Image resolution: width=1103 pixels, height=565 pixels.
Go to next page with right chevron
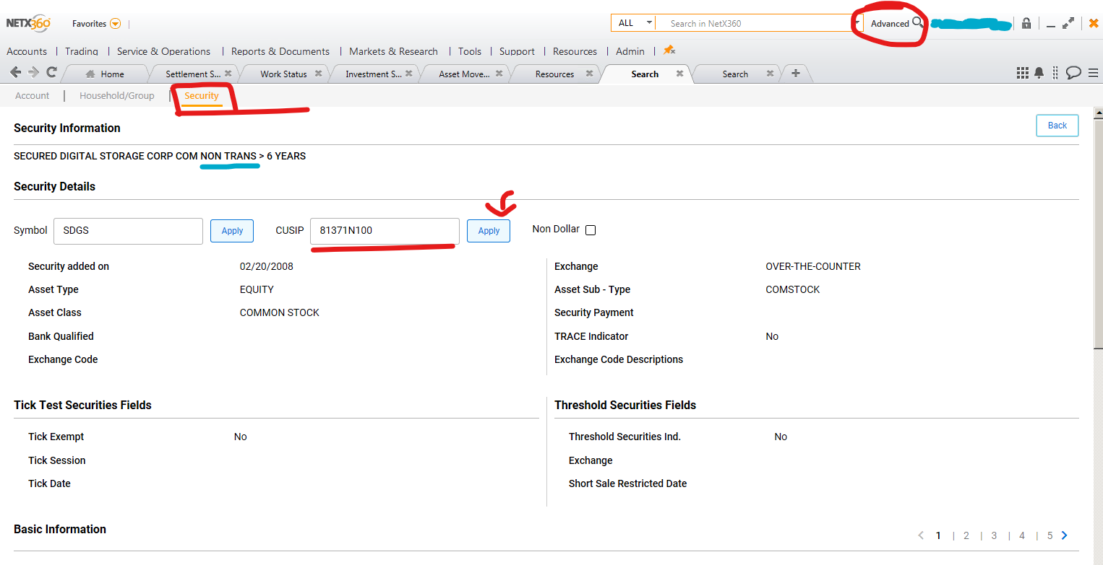(x=1064, y=535)
